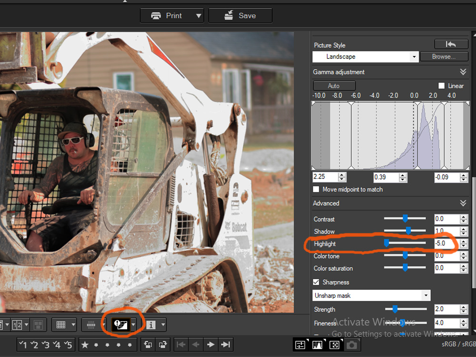Rotate the image left
Screen dimensions: 476x357
[148, 345]
